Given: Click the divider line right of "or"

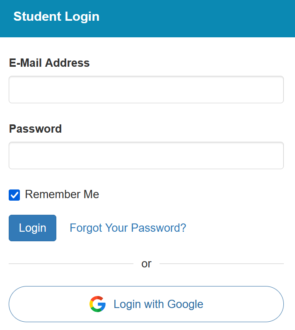Looking at the screenshot, I should click(221, 264).
